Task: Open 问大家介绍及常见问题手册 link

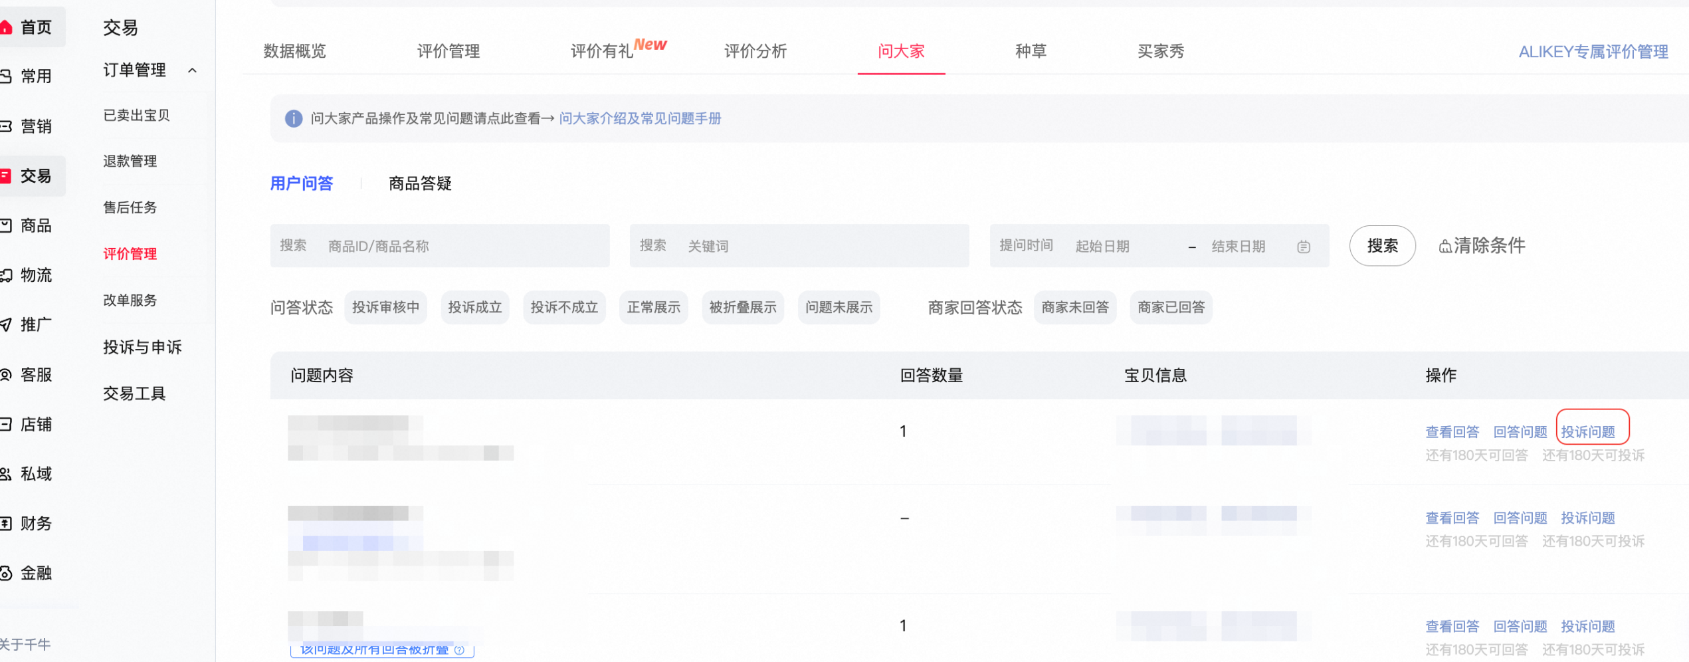Action: click(640, 118)
